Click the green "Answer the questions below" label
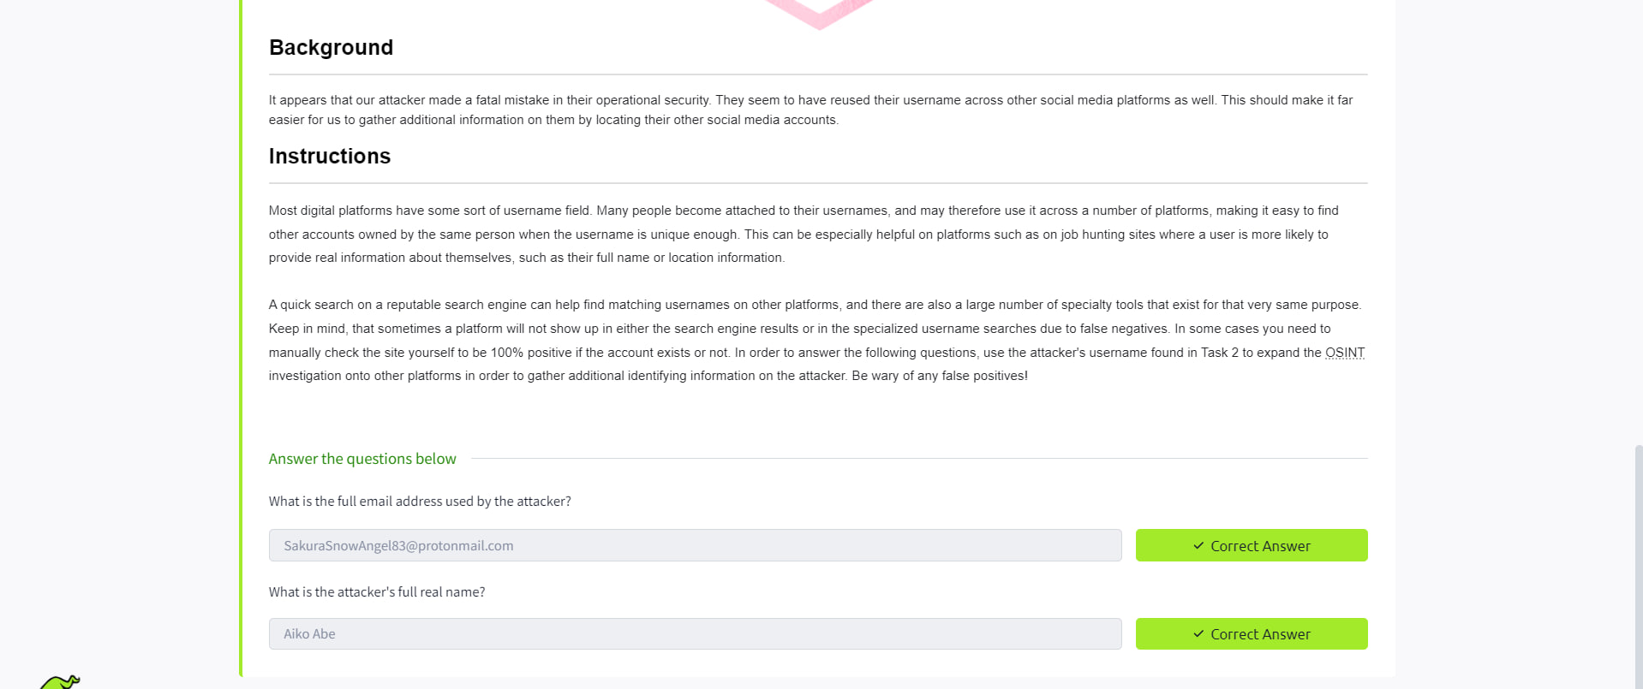Image resolution: width=1643 pixels, height=689 pixels. coord(362,459)
